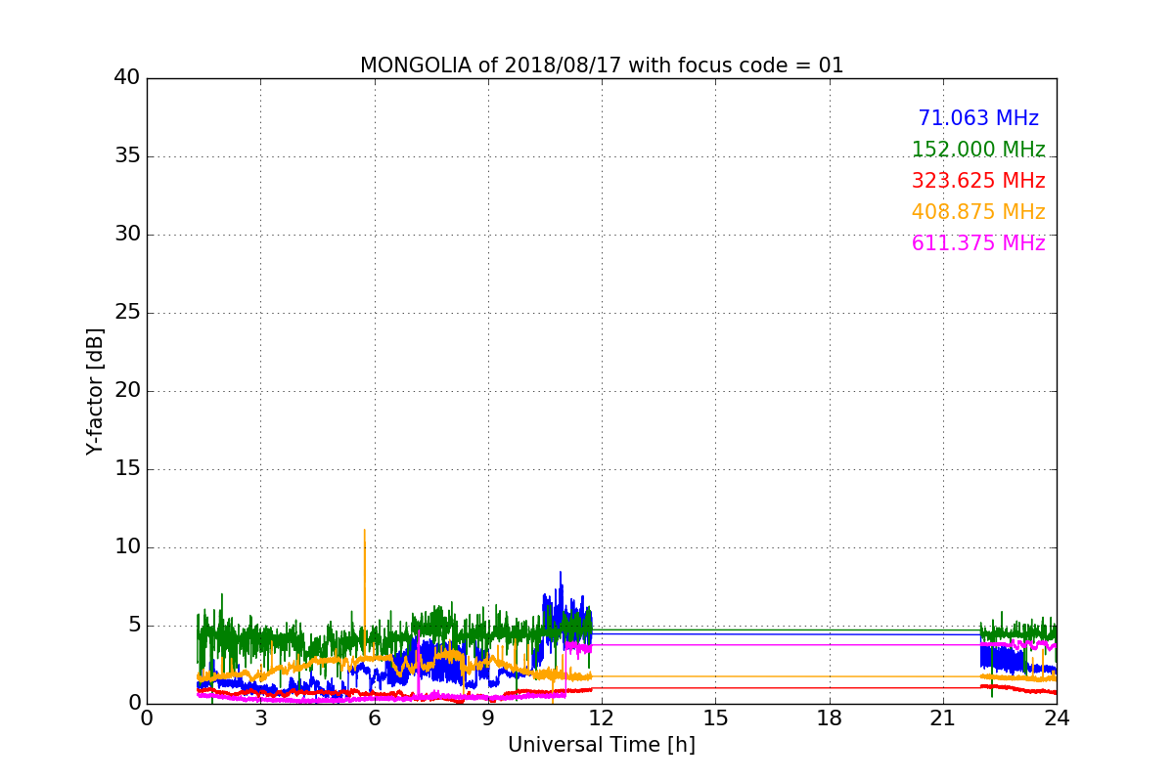This screenshot has height=782, width=1174.
Task: Click the y-axis tick label 15
Action: coord(127,469)
